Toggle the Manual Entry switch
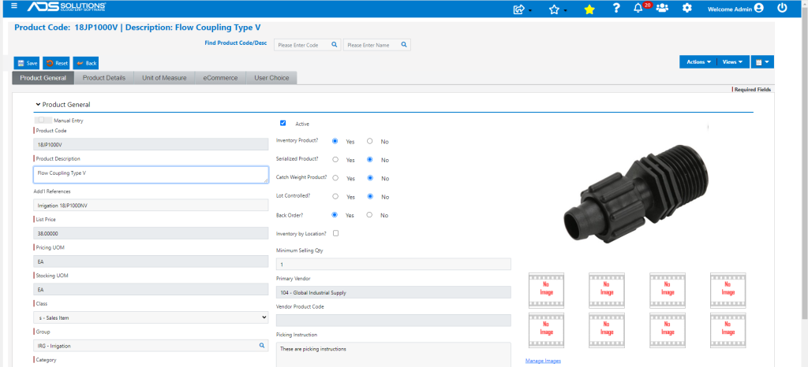This screenshot has width=808, height=367. [43, 120]
